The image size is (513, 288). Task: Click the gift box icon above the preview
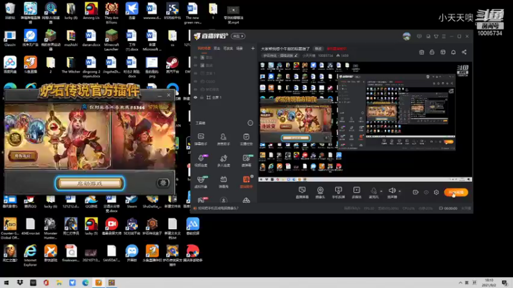[421, 52]
